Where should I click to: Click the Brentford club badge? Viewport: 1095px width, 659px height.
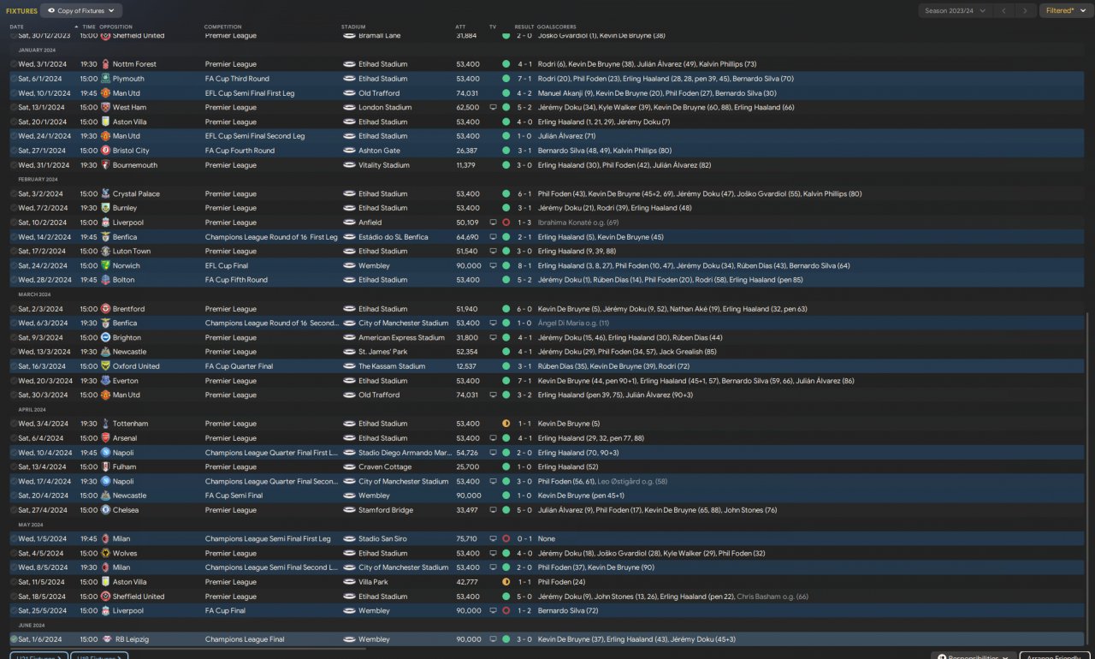click(105, 309)
